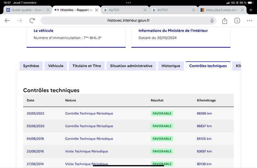Screen dimensions: 257x168
Task: Click the Datant du 20/10/2024 text
Action: pos(157,38)
